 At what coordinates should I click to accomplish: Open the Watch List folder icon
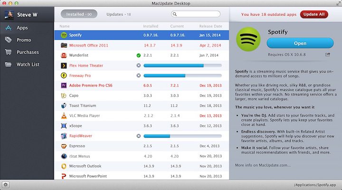tap(8, 64)
